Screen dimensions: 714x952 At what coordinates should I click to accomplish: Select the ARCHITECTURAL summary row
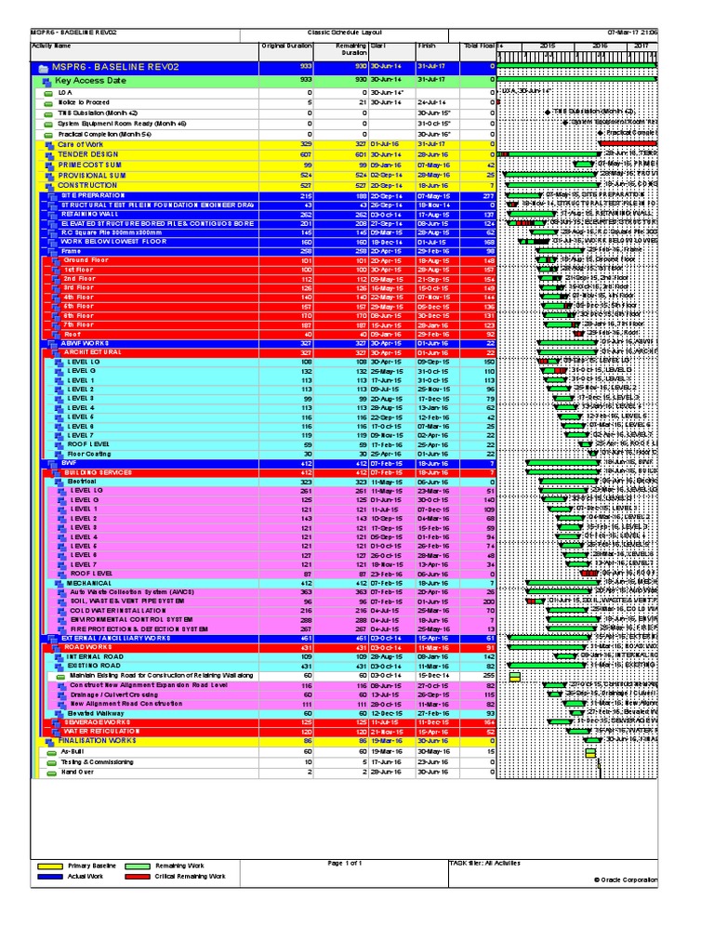(x=271, y=352)
